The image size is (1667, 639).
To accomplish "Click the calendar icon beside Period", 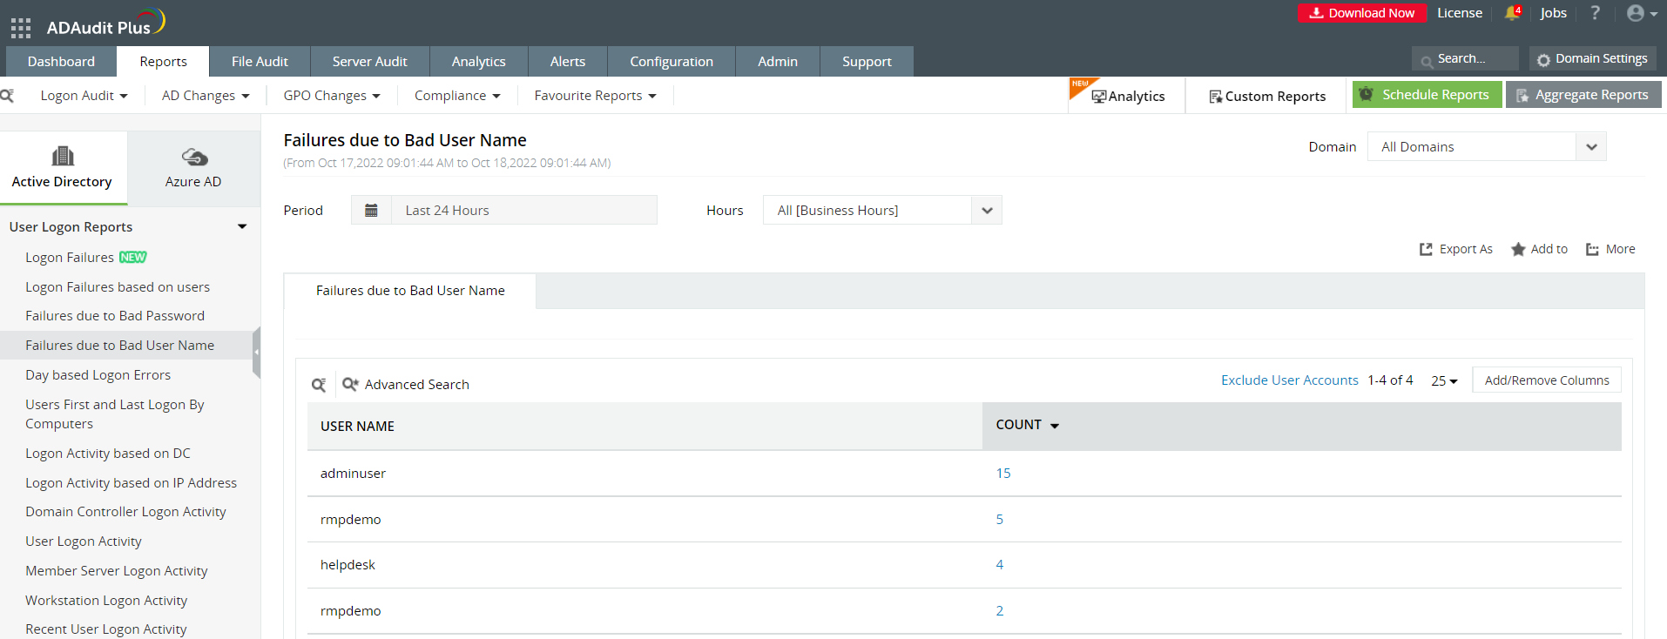I will click(371, 211).
